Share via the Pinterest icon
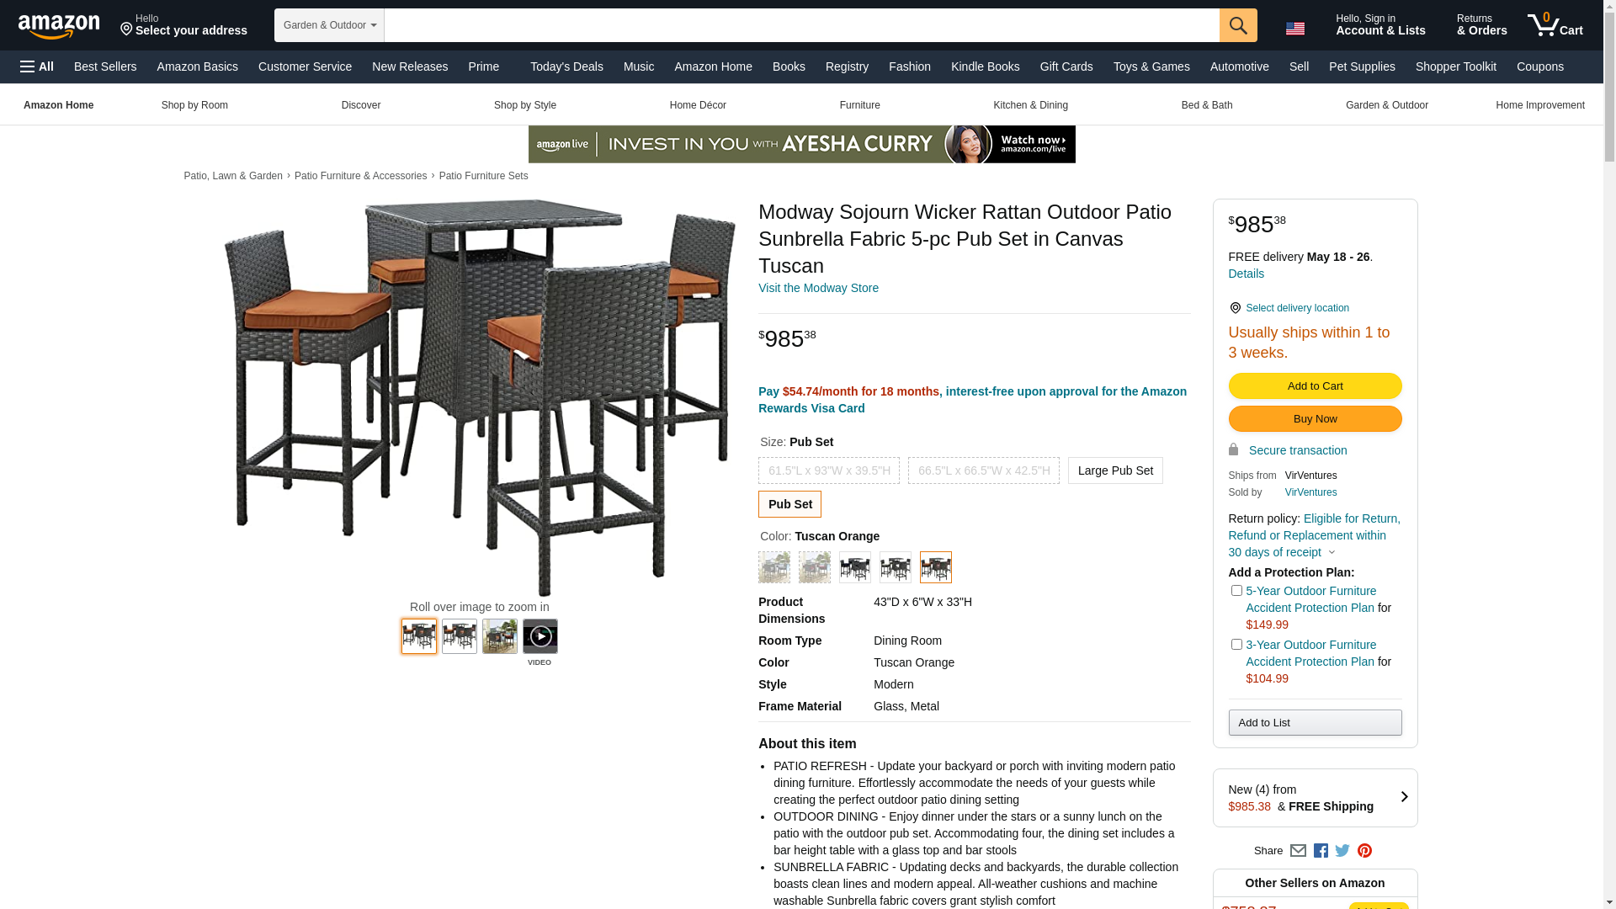The width and height of the screenshot is (1616, 909). click(1364, 851)
